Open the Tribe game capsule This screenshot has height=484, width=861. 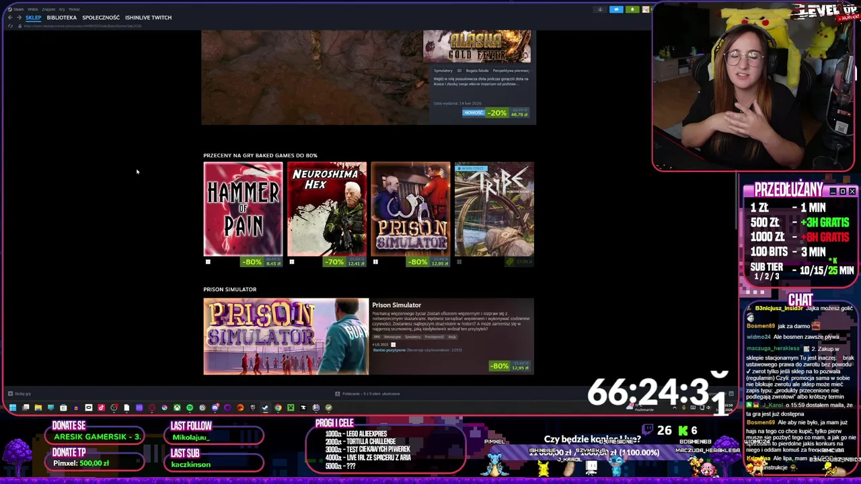point(494,209)
